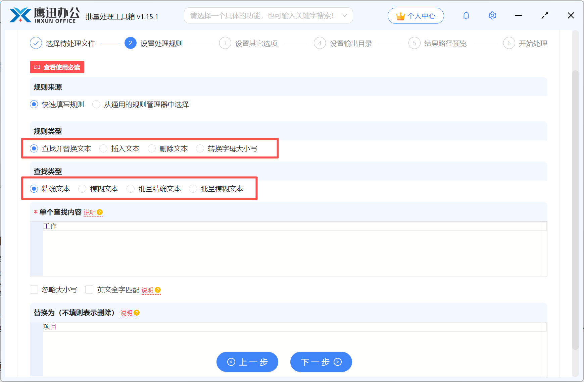Click the step 3 number circle
The height and width of the screenshot is (382, 584).
tap(225, 43)
